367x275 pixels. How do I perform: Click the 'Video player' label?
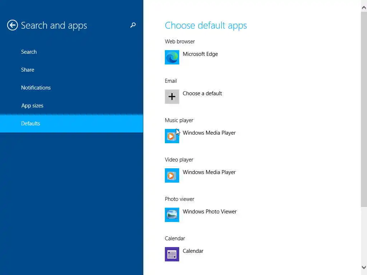(x=179, y=160)
